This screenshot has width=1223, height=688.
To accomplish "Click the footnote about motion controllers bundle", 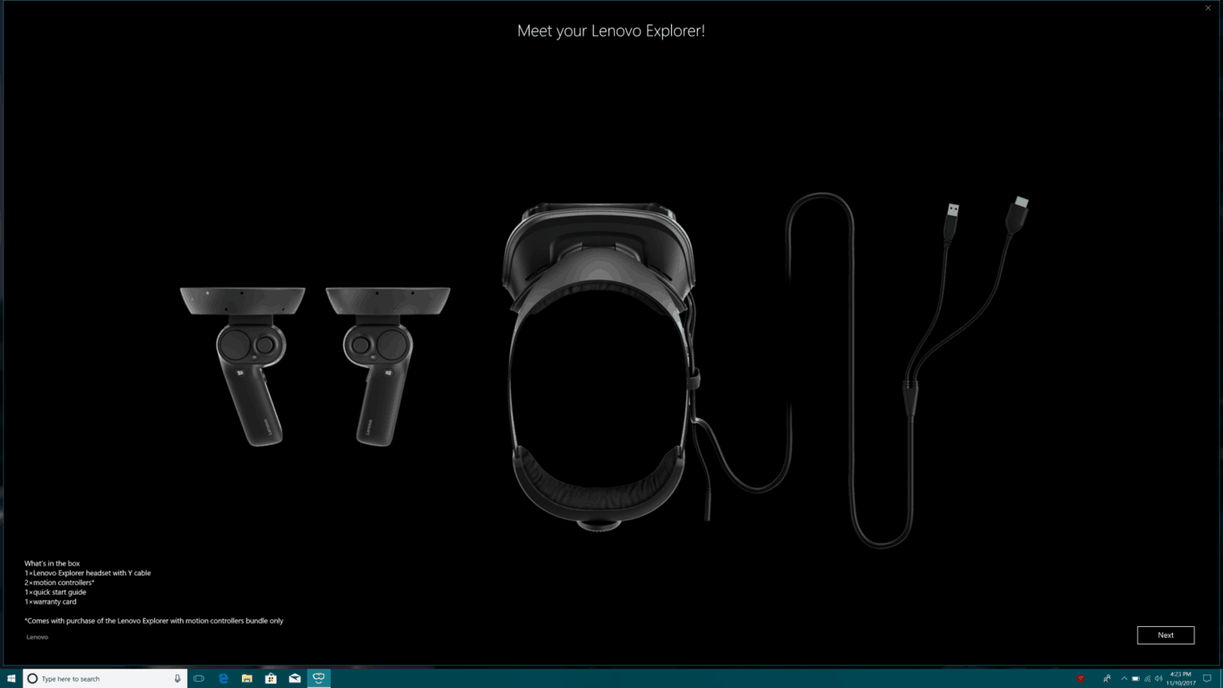I will tap(154, 621).
